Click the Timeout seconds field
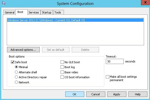This screenshot has height=100, width=150. click(x=115, y=61)
